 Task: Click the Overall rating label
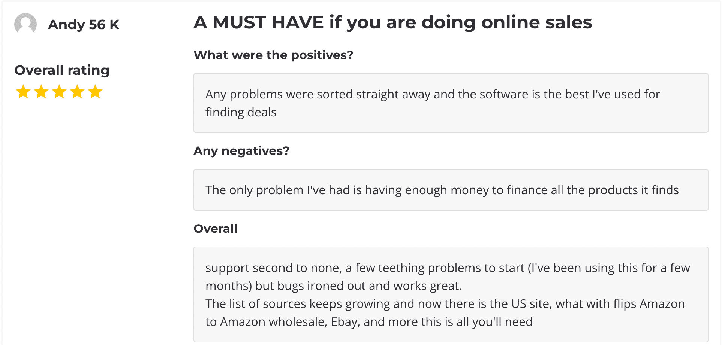62,70
